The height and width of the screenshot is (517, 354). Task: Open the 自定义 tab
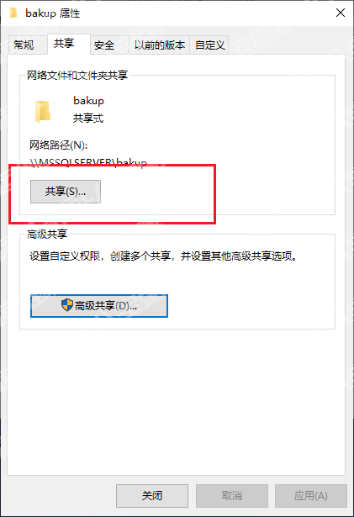(210, 45)
